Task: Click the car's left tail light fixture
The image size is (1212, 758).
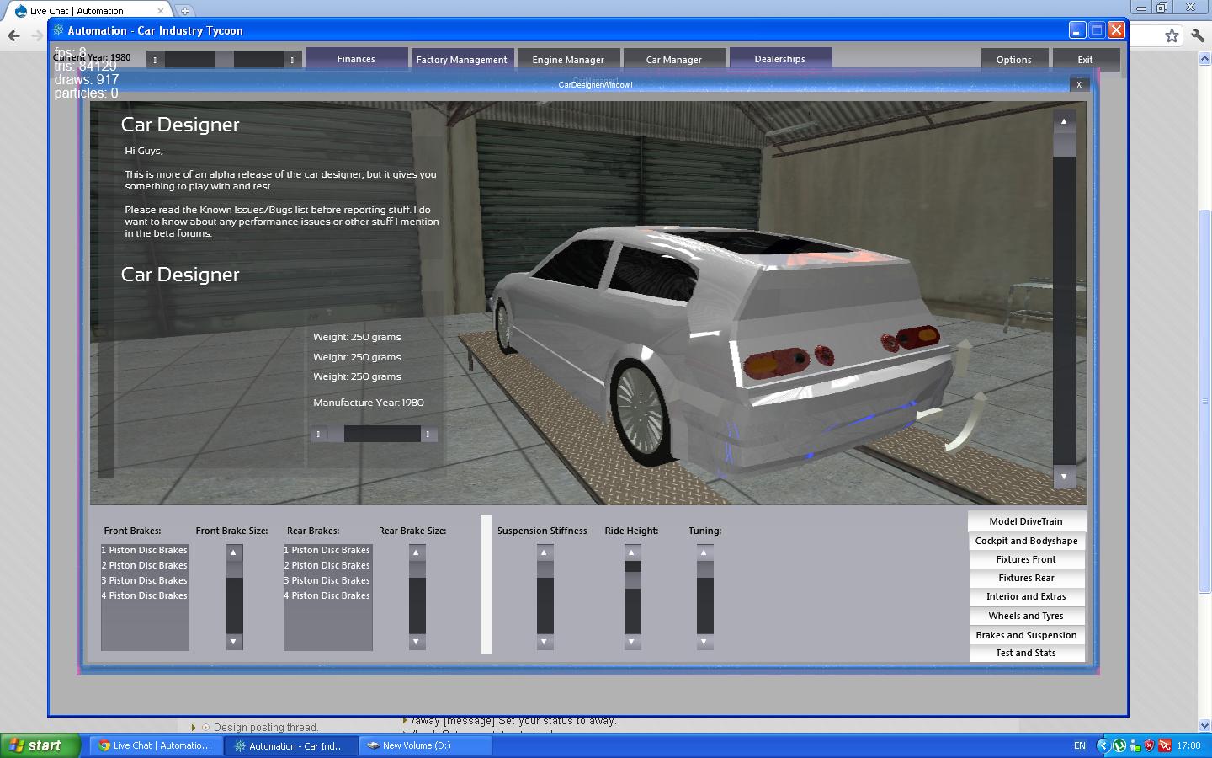Action: [777, 361]
